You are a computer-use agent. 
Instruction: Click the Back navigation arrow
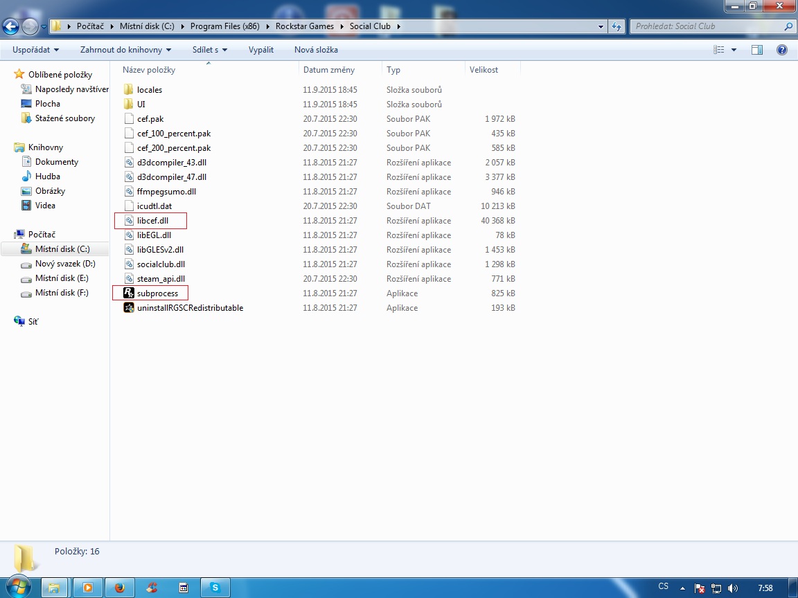click(x=11, y=27)
